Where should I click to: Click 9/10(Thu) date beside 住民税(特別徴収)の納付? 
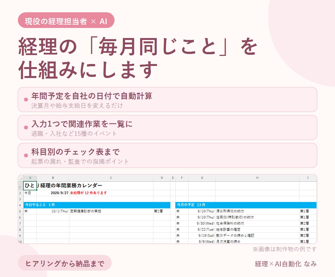pyautogui.click(x=206, y=217)
